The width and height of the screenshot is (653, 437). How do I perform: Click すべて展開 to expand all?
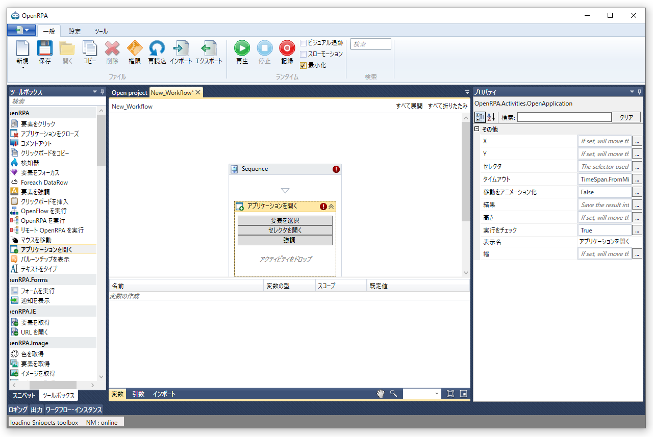tap(409, 106)
